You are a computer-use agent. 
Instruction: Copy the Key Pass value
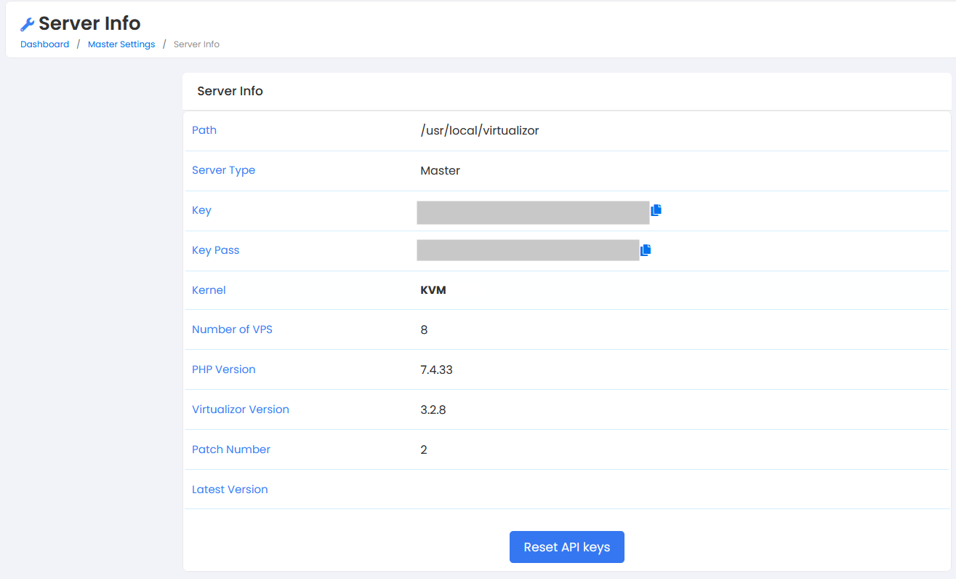coord(646,250)
